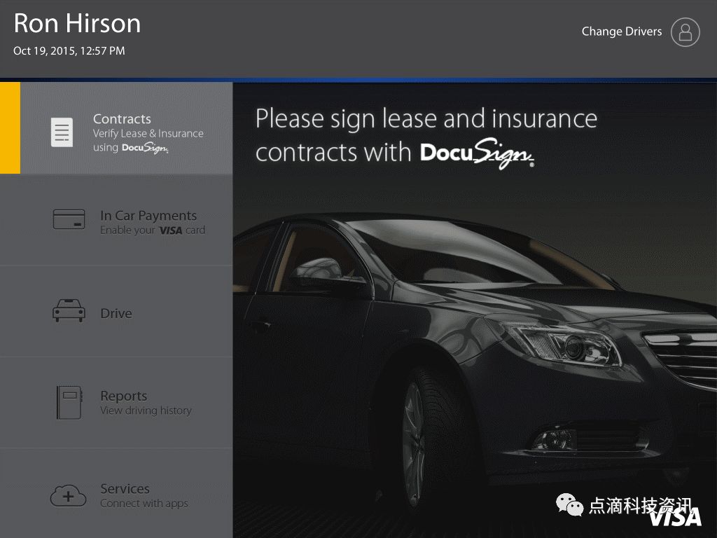Open Reports driving history section
The height and width of the screenshot is (538, 717).
(x=116, y=403)
